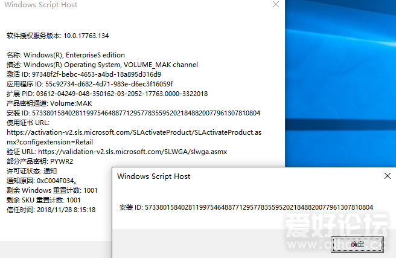The height and width of the screenshot is (258, 396).
Task: Click the 通知原因 0xC004F034 line
Action: pos(40,181)
